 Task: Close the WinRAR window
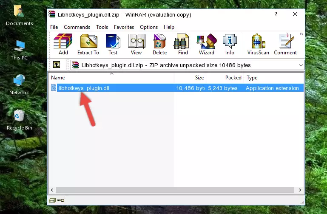(x=295, y=14)
